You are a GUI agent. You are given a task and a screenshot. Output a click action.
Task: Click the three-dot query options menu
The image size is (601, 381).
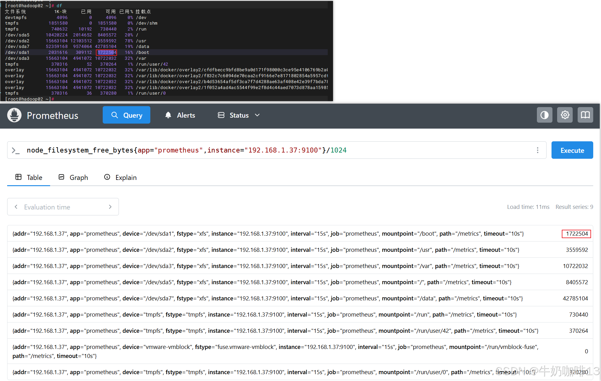pos(538,150)
